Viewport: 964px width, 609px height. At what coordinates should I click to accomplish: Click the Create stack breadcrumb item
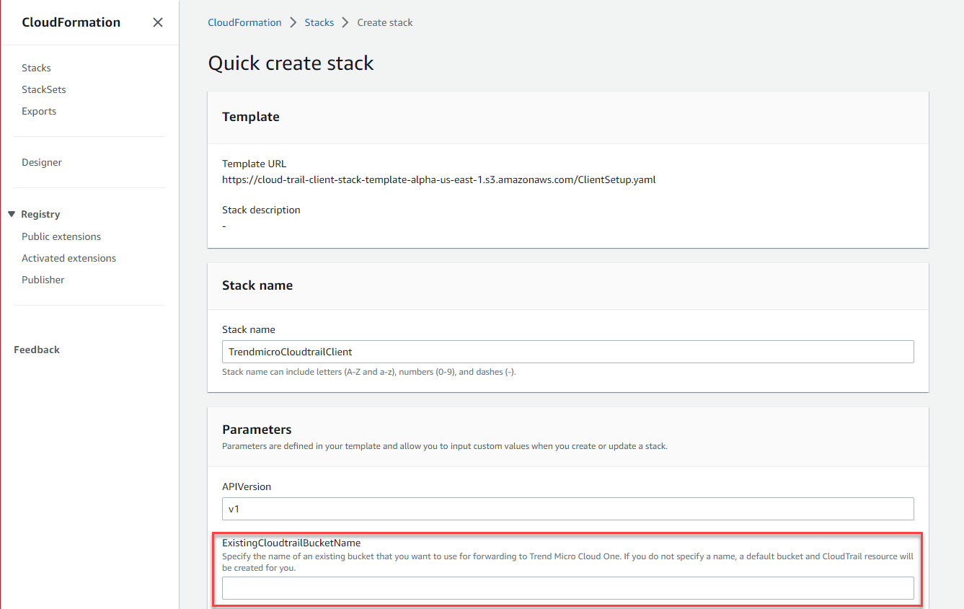pos(385,22)
